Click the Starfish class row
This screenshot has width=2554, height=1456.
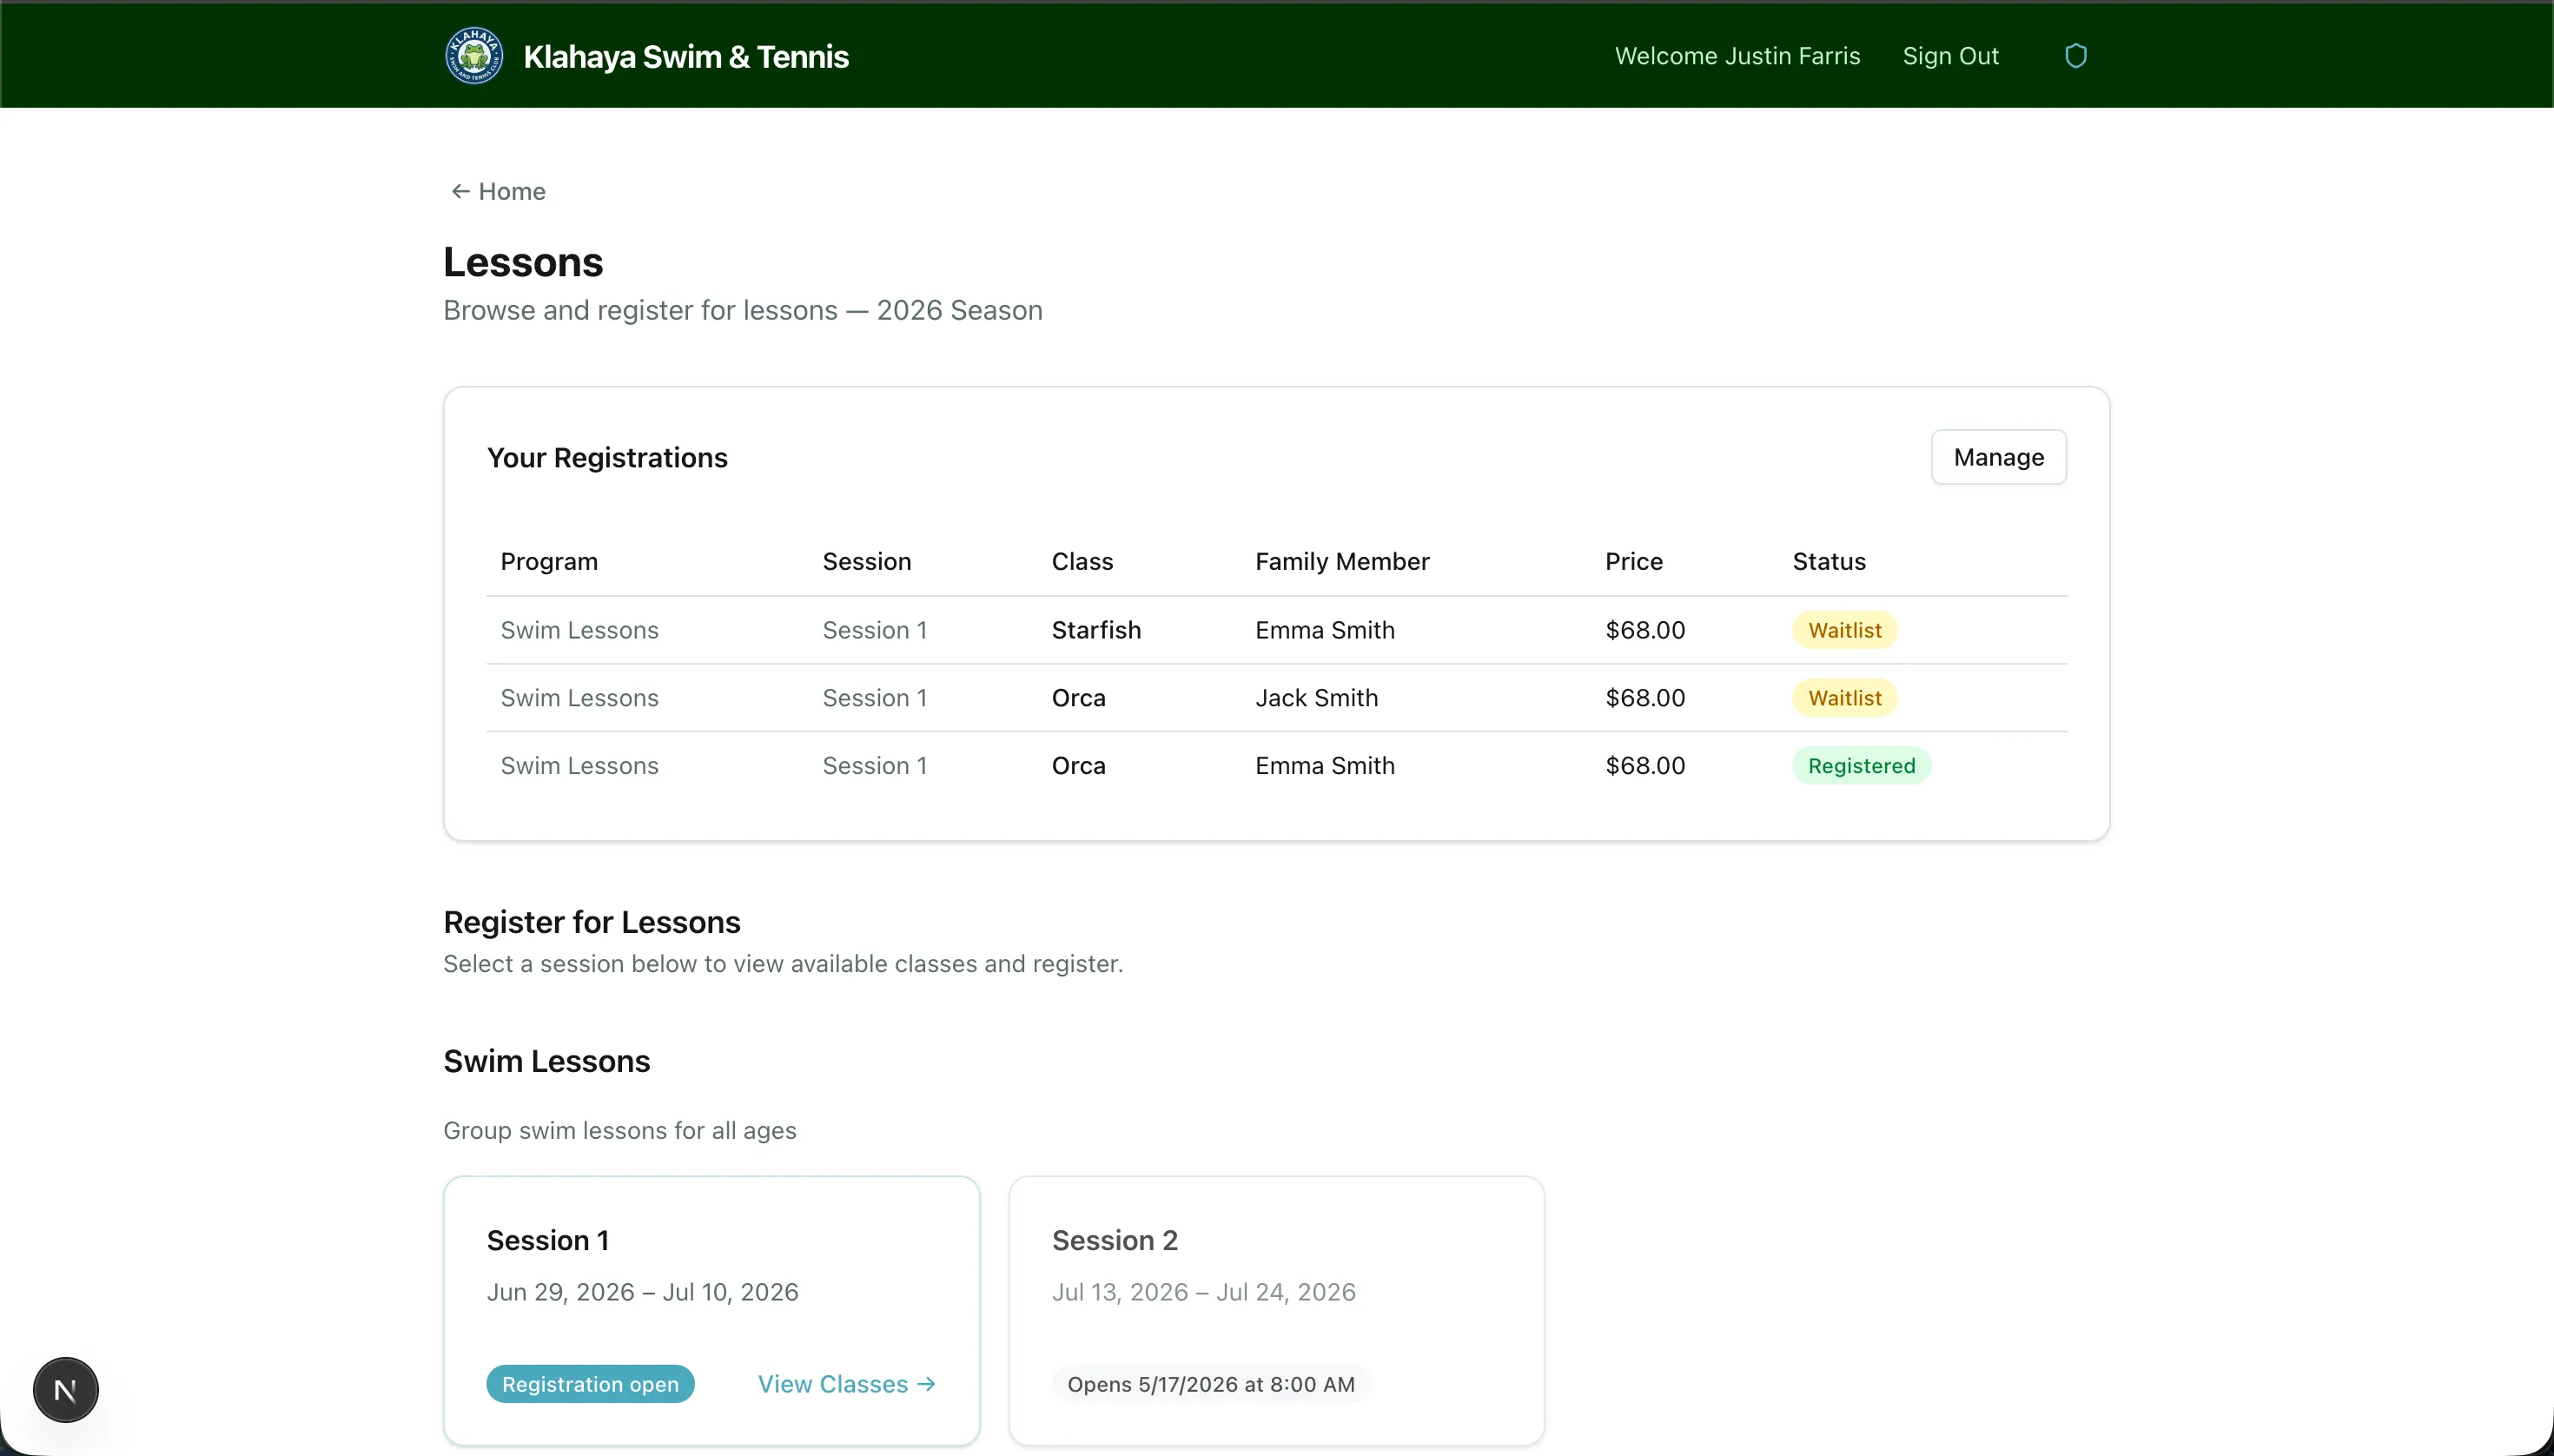1096,630
